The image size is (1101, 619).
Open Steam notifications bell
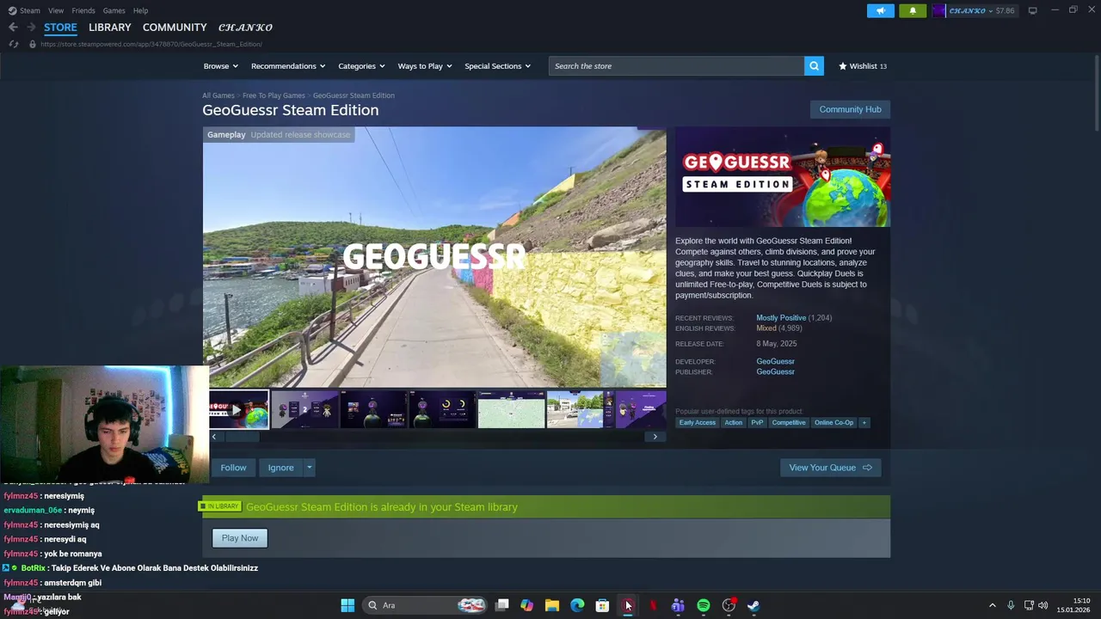pos(913,10)
